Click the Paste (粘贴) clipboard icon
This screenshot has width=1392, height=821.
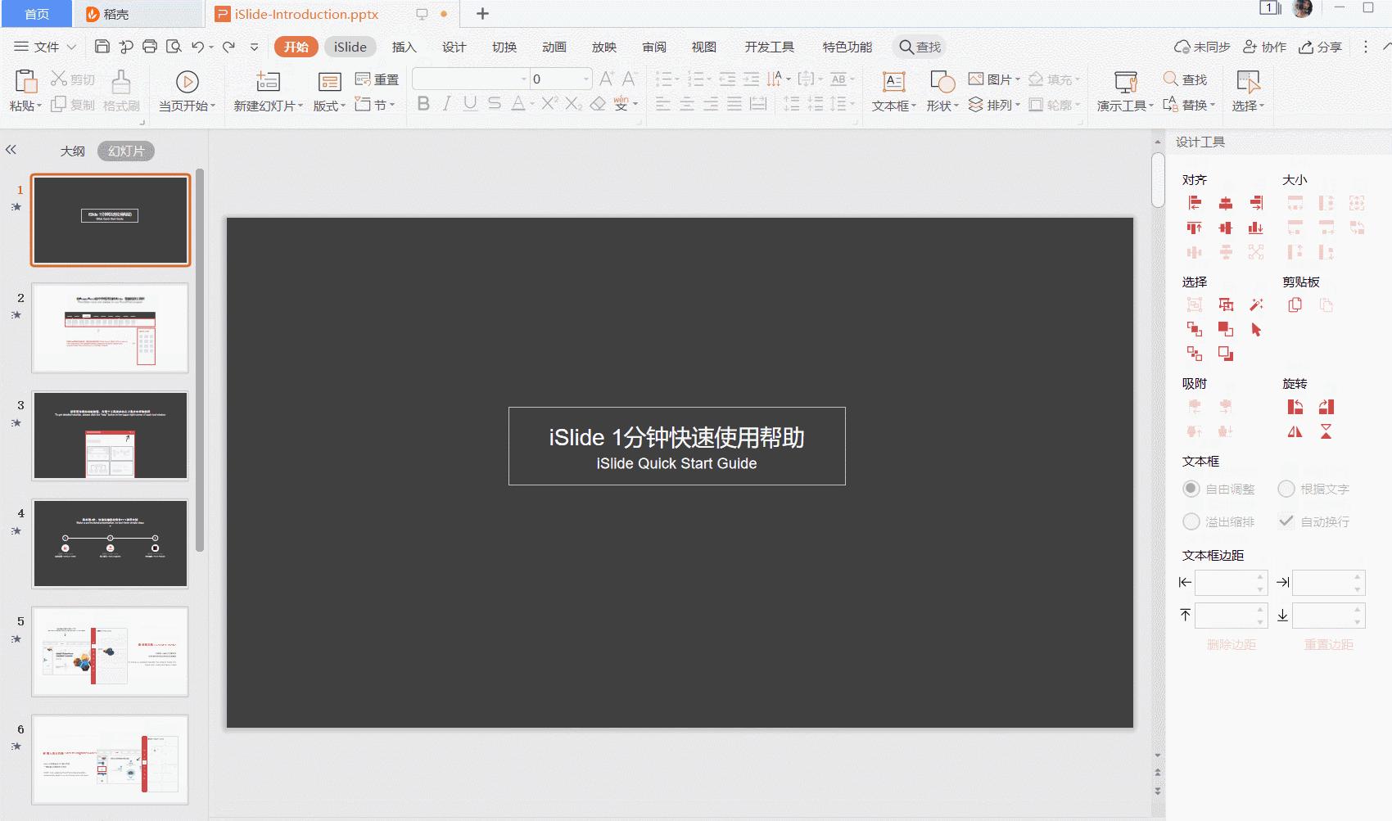[25, 81]
